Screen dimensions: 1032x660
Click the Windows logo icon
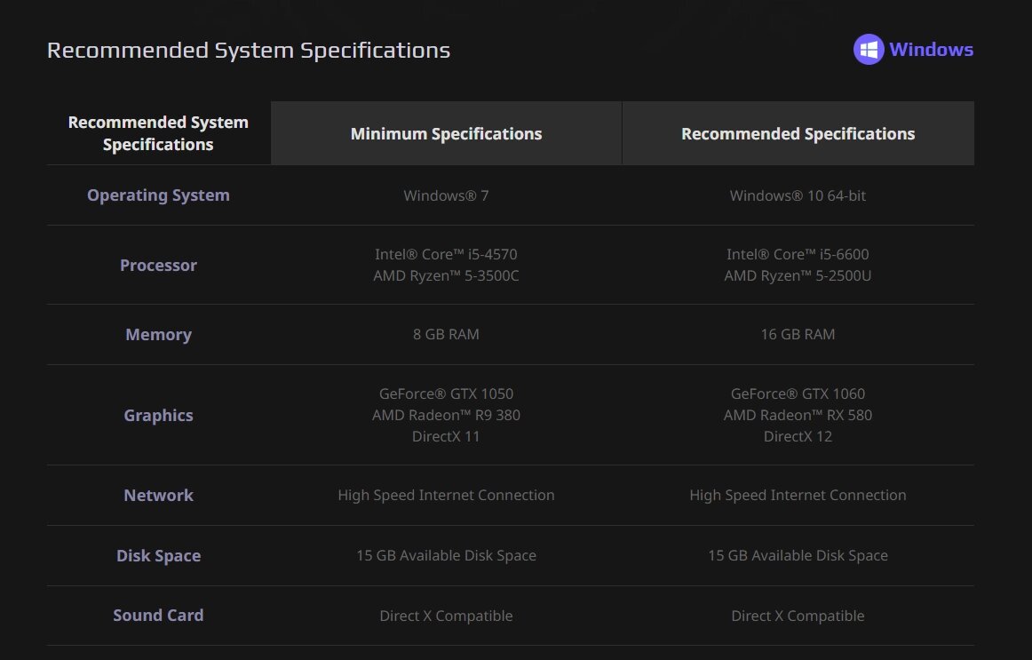click(x=868, y=50)
